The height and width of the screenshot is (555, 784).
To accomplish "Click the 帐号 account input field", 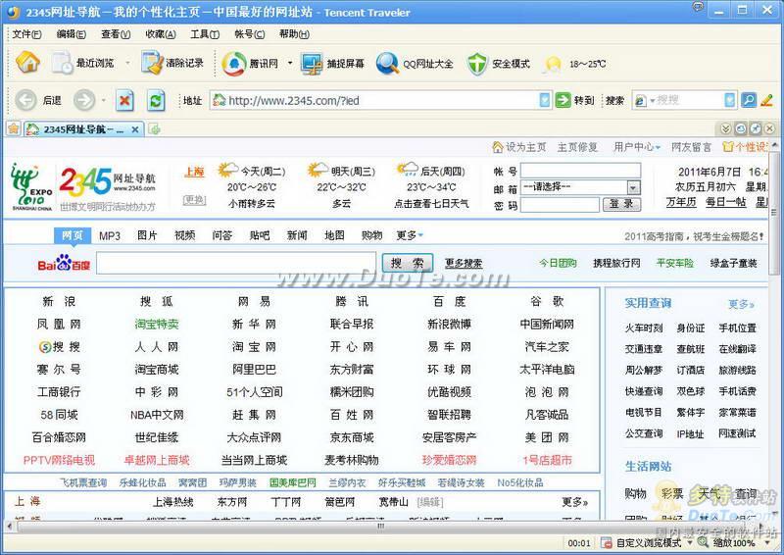I will (580, 171).
